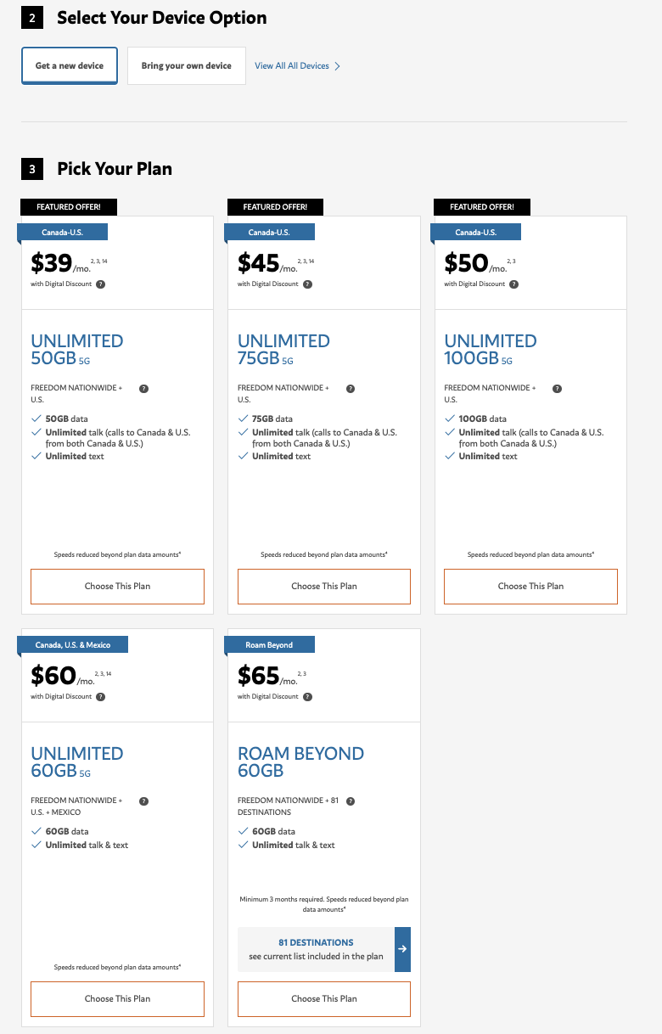The width and height of the screenshot is (662, 1034).
Task: Open the 81 Destinations current list banner
Action: [x=316, y=949]
